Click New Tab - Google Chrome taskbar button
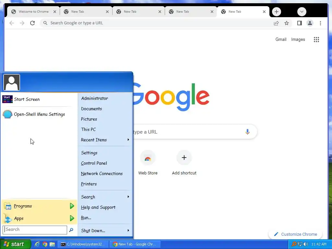The height and width of the screenshot is (249, 332). coord(136,244)
